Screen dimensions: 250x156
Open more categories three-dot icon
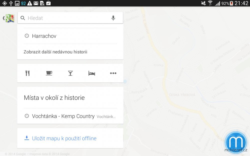point(113,73)
